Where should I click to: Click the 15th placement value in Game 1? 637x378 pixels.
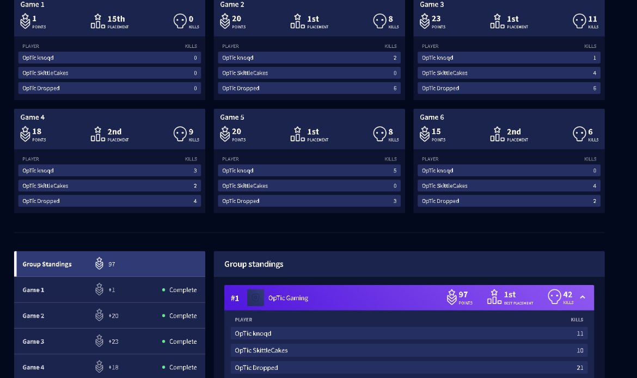pos(116,19)
